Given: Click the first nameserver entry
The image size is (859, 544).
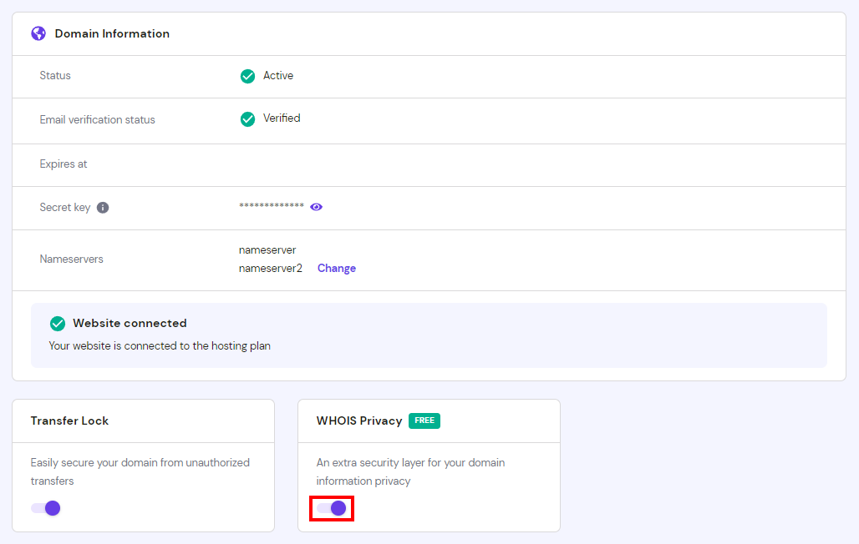Looking at the screenshot, I should [x=267, y=250].
